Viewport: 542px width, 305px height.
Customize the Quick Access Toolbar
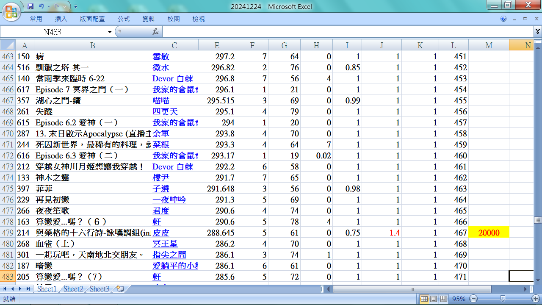coord(76,7)
